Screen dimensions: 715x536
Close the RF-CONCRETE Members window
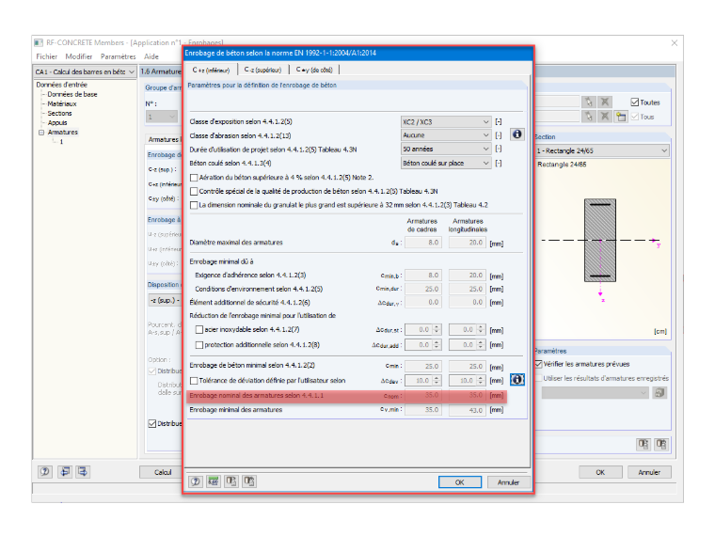click(x=675, y=43)
